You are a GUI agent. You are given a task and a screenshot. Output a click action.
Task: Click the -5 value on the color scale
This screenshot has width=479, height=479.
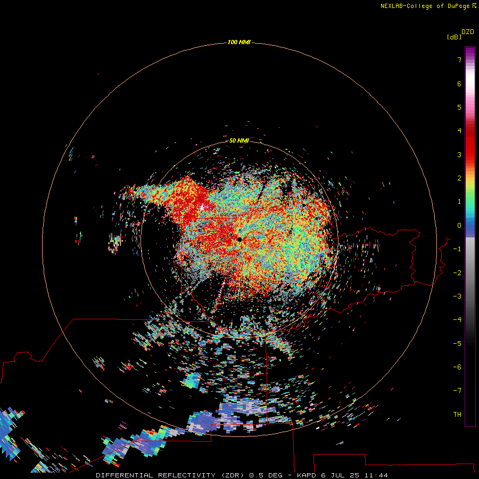click(457, 344)
